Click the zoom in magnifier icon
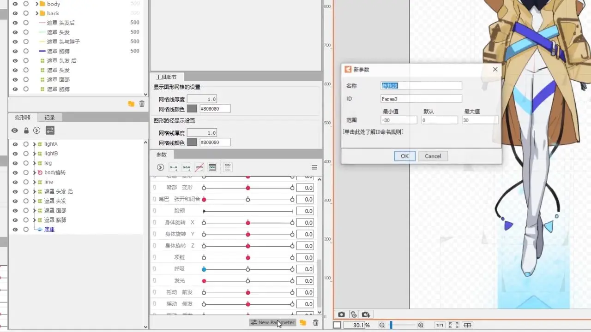 coord(421,325)
